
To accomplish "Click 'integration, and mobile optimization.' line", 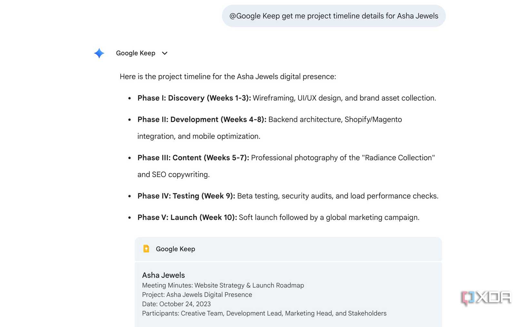I will tap(199, 136).
